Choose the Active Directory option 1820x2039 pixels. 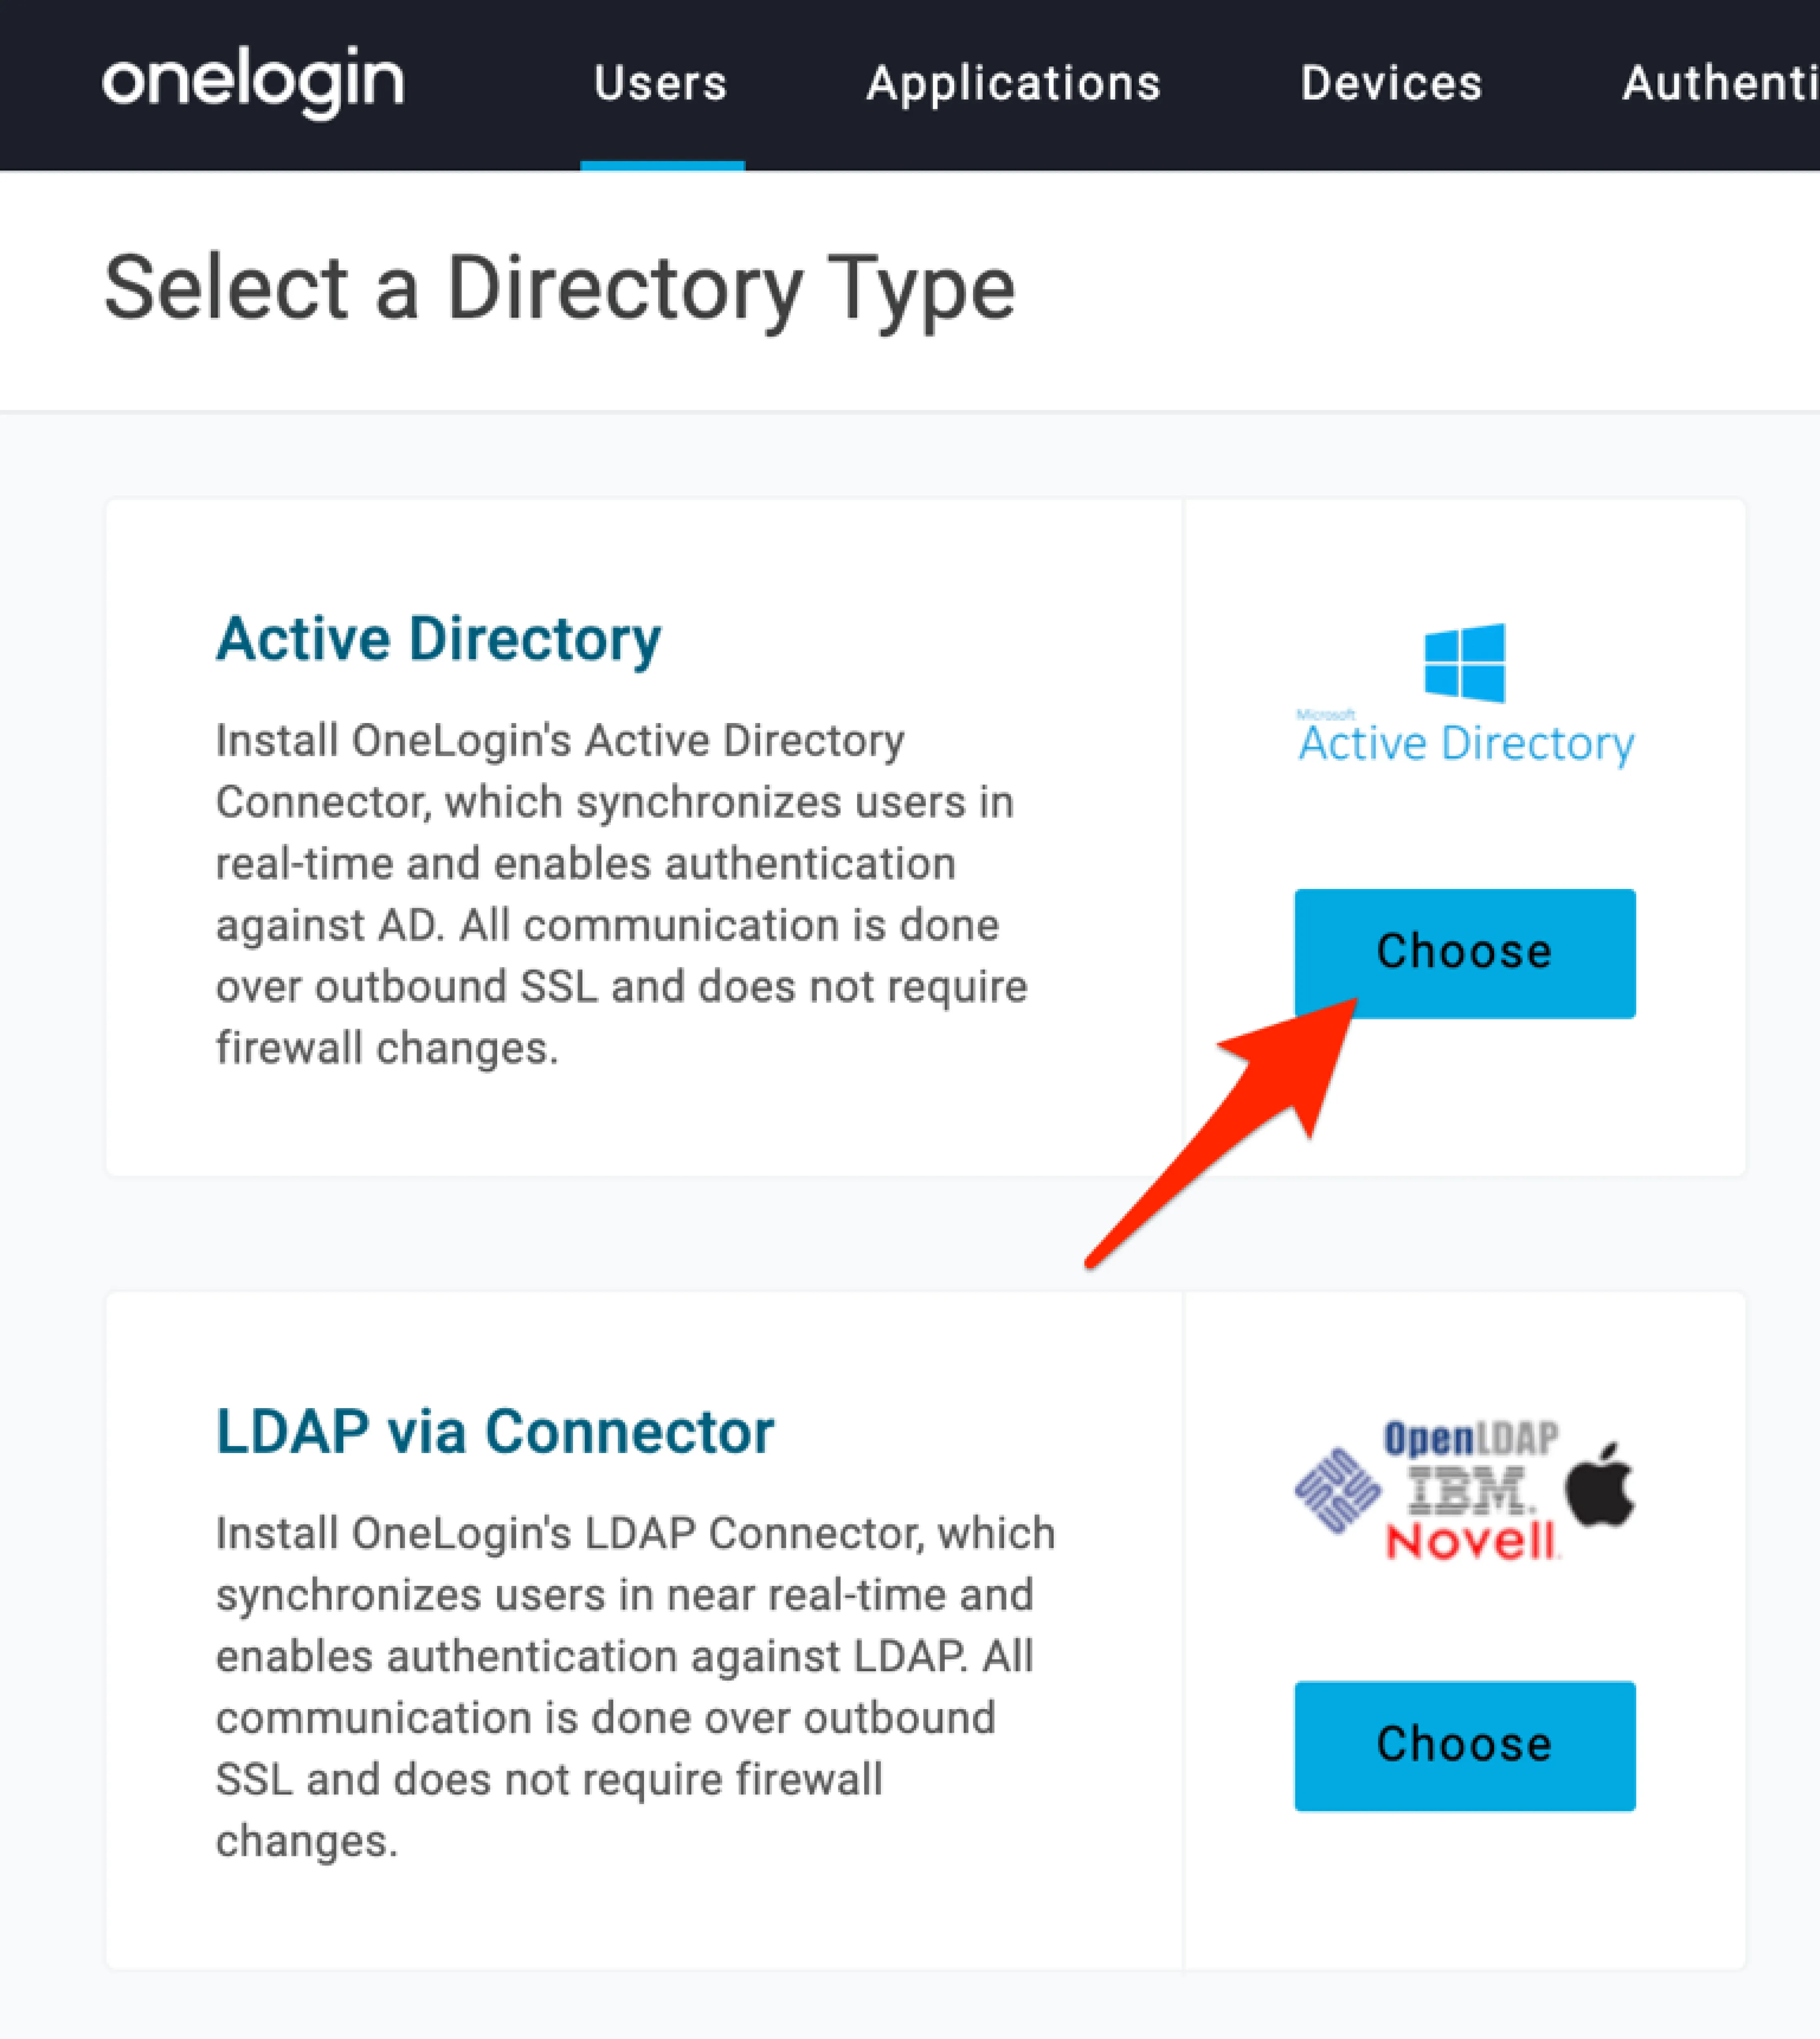pos(1464,952)
